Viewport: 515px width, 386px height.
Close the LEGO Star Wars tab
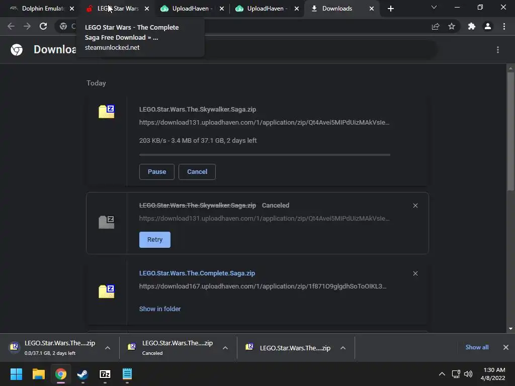coord(147,9)
